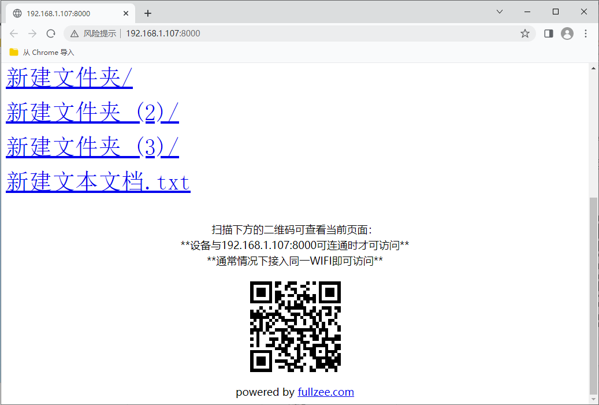The height and width of the screenshot is (405, 599).
Task: Maximize the browser window
Action: 556,12
